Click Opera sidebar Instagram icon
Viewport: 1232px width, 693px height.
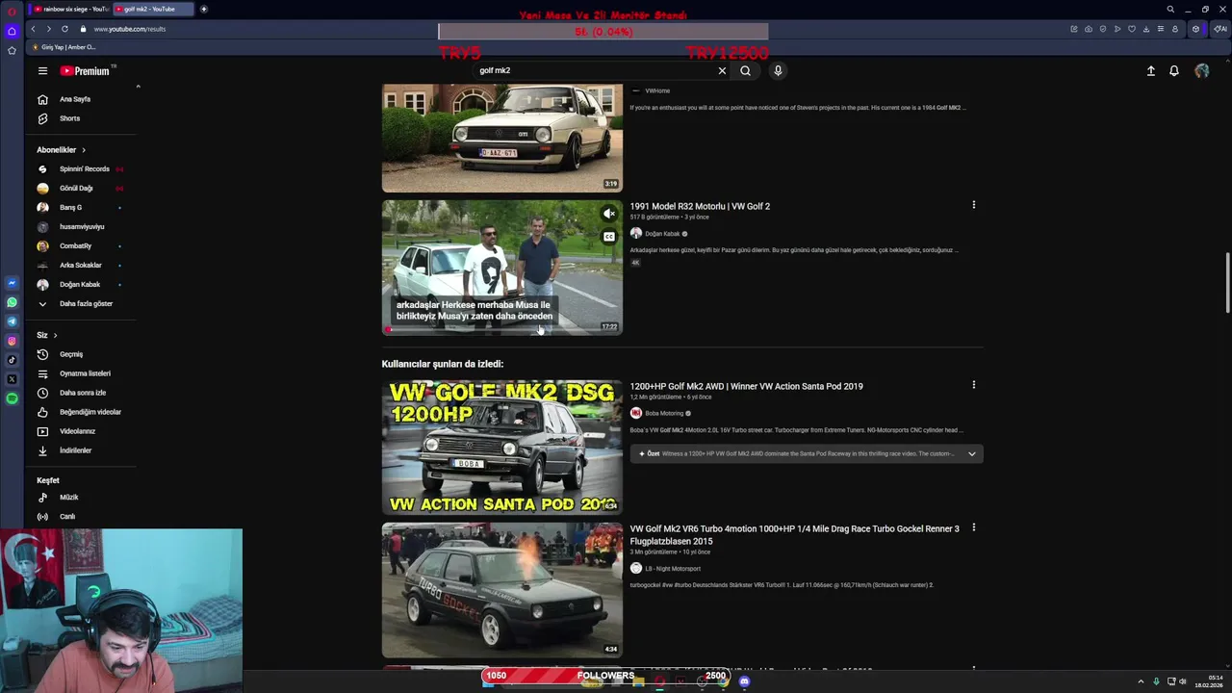pyautogui.click(x=12, y=341)
